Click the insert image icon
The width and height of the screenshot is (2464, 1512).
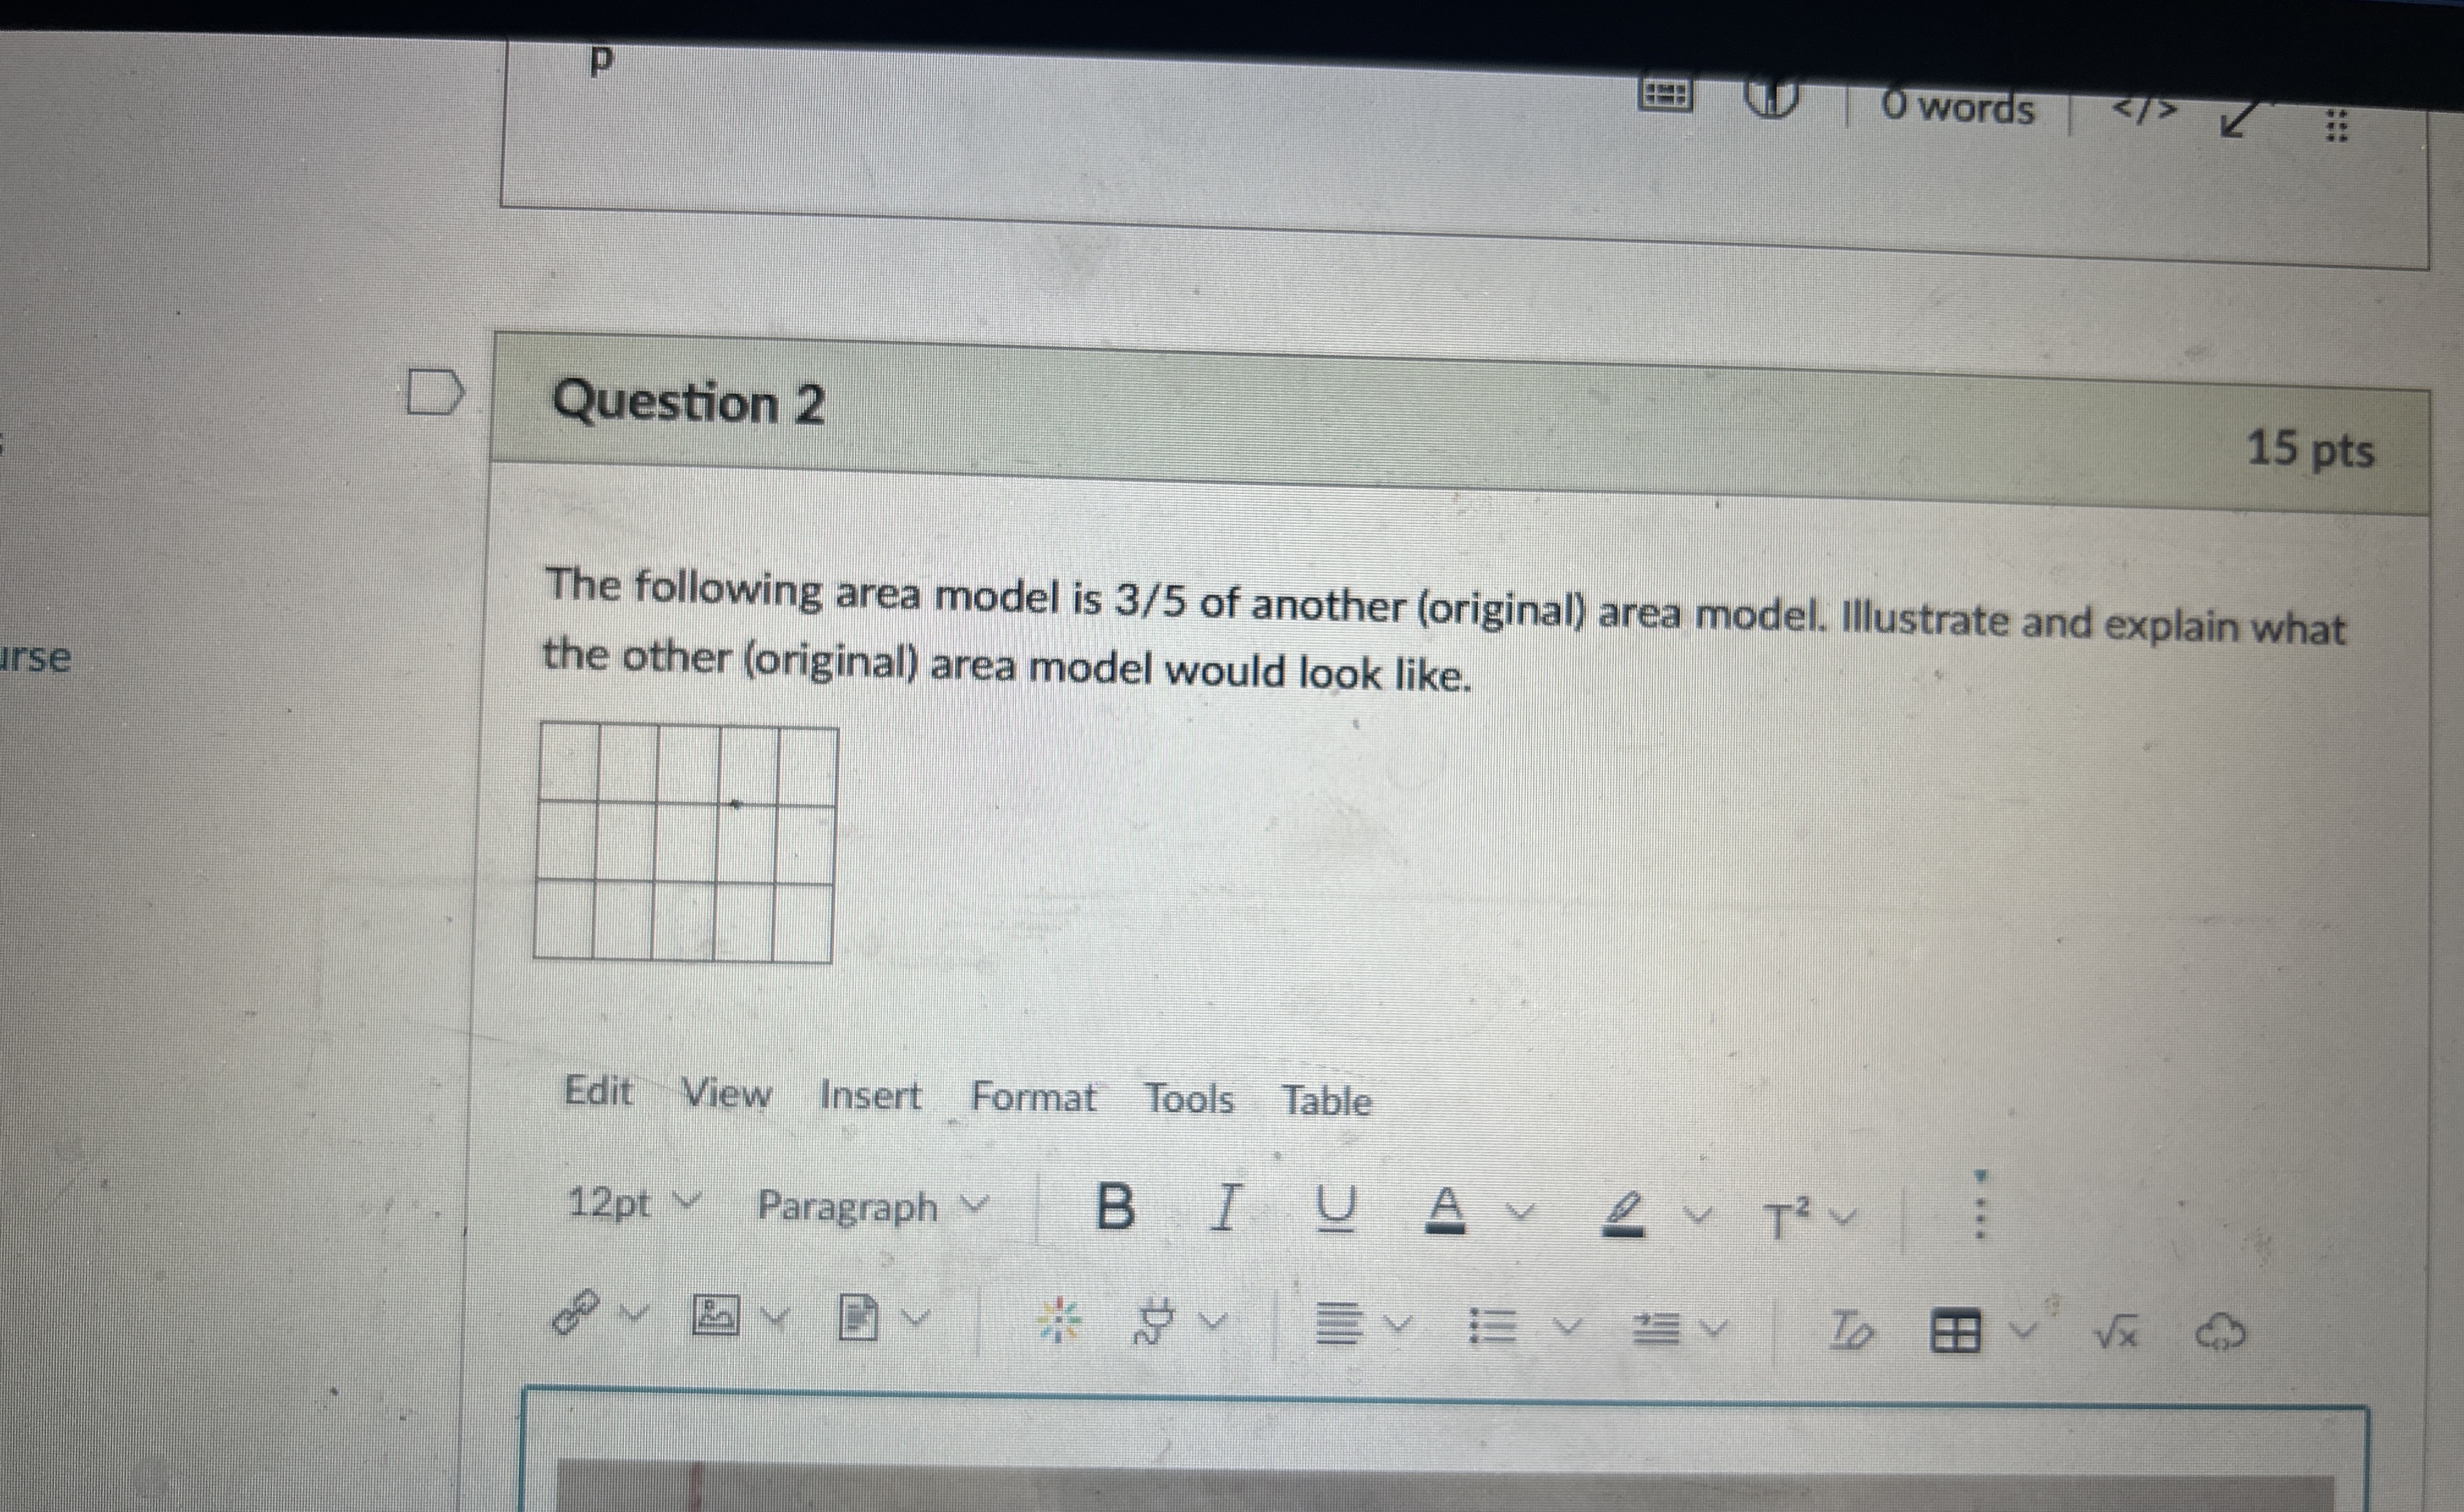point(716,1315)
